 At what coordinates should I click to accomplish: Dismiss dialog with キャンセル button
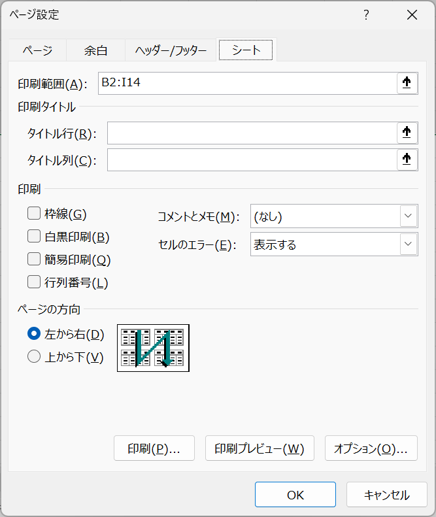coord(387,495)
